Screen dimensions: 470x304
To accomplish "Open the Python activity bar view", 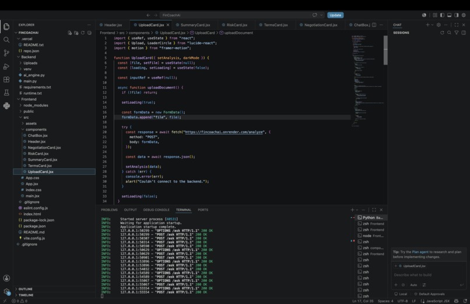I will point(6,105).
